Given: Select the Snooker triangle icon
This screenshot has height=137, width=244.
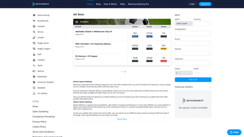Looking at the screenshot, I should pos(34,60).
